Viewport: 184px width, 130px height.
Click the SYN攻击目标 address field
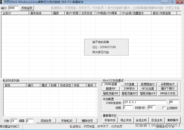pyautogui.click(x=144, y=102)
